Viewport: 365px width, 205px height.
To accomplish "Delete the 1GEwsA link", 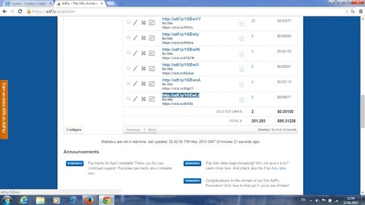I will [144, 84].
